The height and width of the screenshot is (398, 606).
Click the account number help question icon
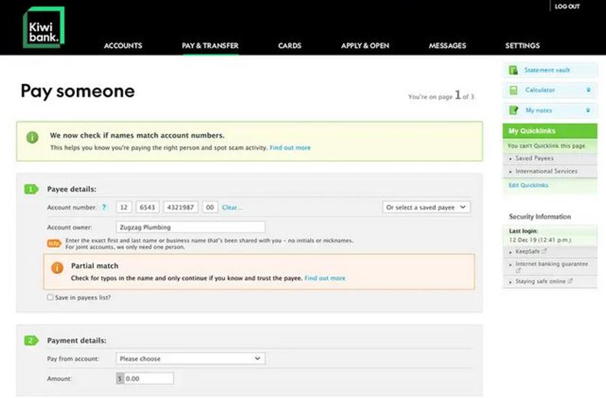click(x=104, y=207)
